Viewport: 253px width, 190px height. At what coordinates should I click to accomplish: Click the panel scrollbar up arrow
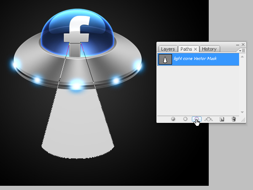coord(242,57)
